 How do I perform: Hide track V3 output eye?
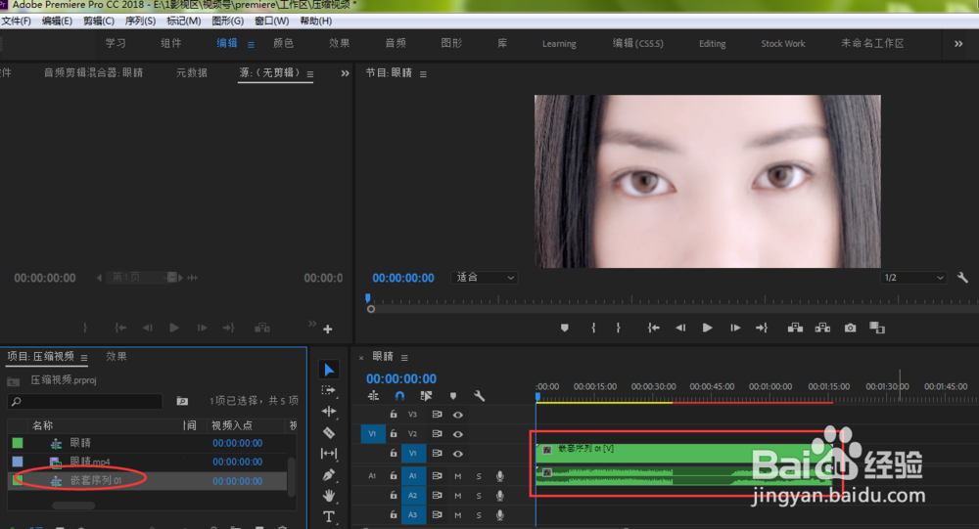click(457, 415)
